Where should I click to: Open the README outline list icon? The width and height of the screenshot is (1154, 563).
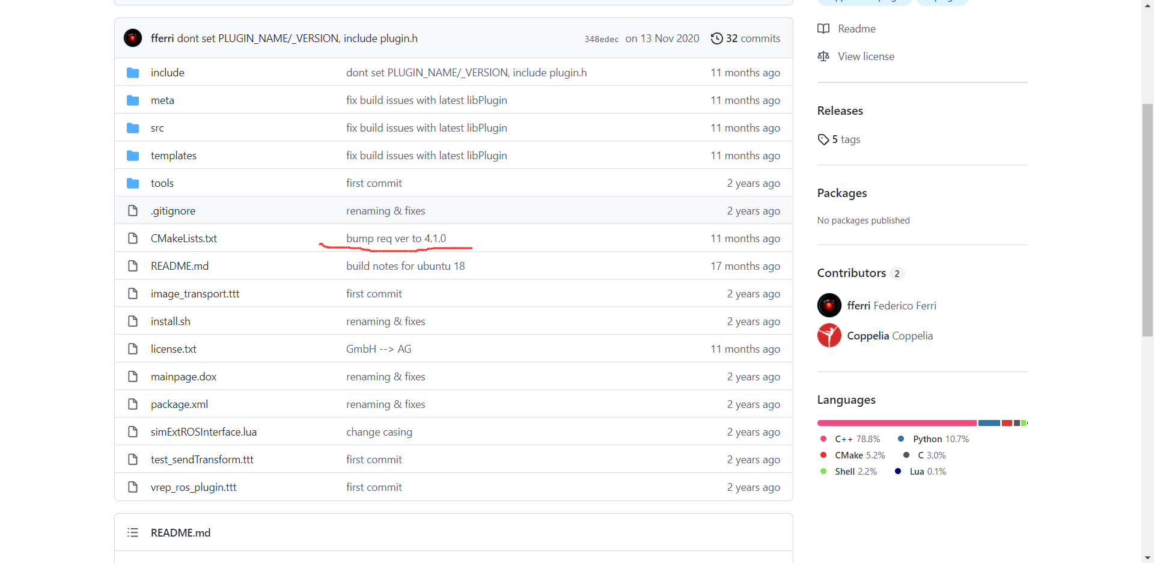coord(133,533)
